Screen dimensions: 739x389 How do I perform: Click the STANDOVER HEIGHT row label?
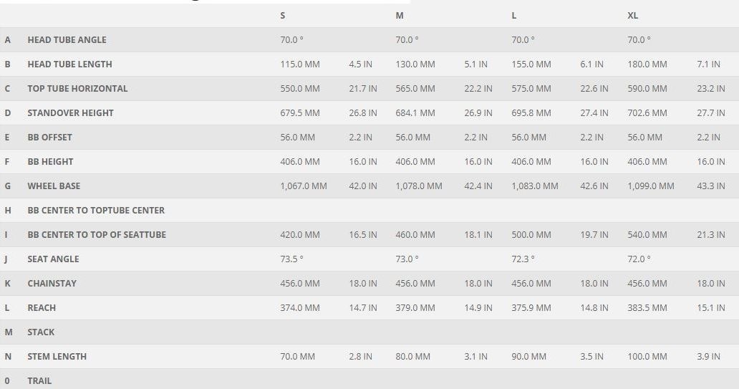click(70, 113)
